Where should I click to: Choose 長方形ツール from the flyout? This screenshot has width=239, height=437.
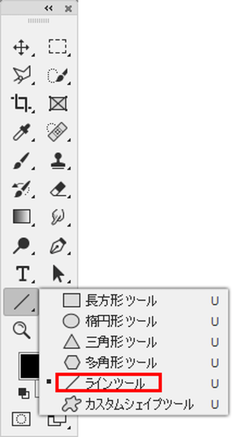[121, 301]
